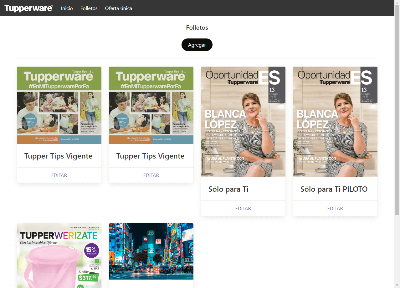Open the Oferta única menu item
The image size is (400, 288).
pos(119,8)
